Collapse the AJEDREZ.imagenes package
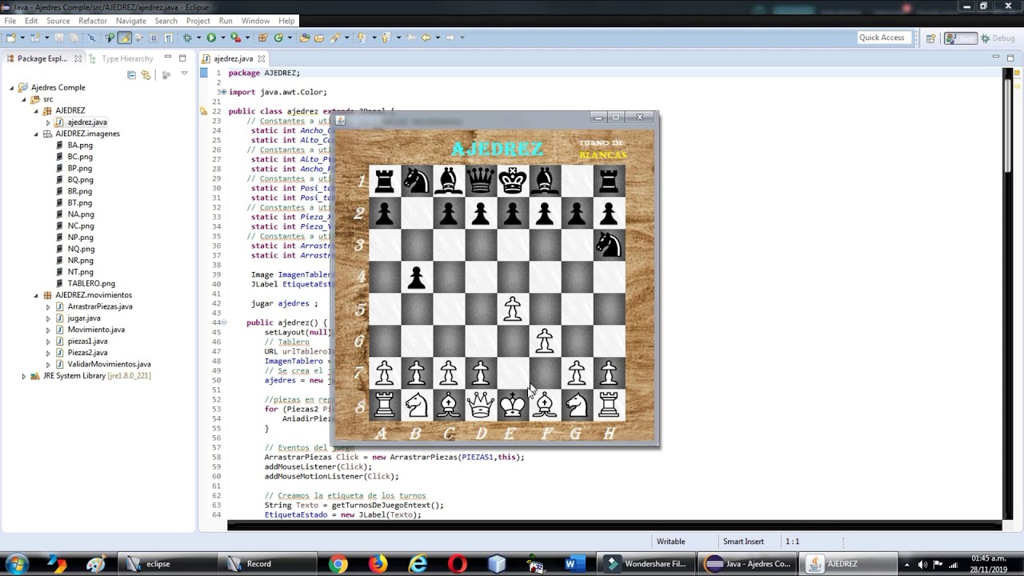The image size is (1024, 576). [36, 134]
